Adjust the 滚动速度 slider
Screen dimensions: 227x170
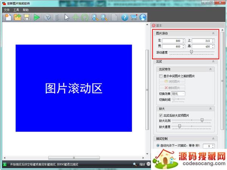(x=191, y=52)
